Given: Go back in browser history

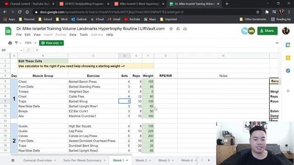Looking at the screenshot, I should [5, 12].
